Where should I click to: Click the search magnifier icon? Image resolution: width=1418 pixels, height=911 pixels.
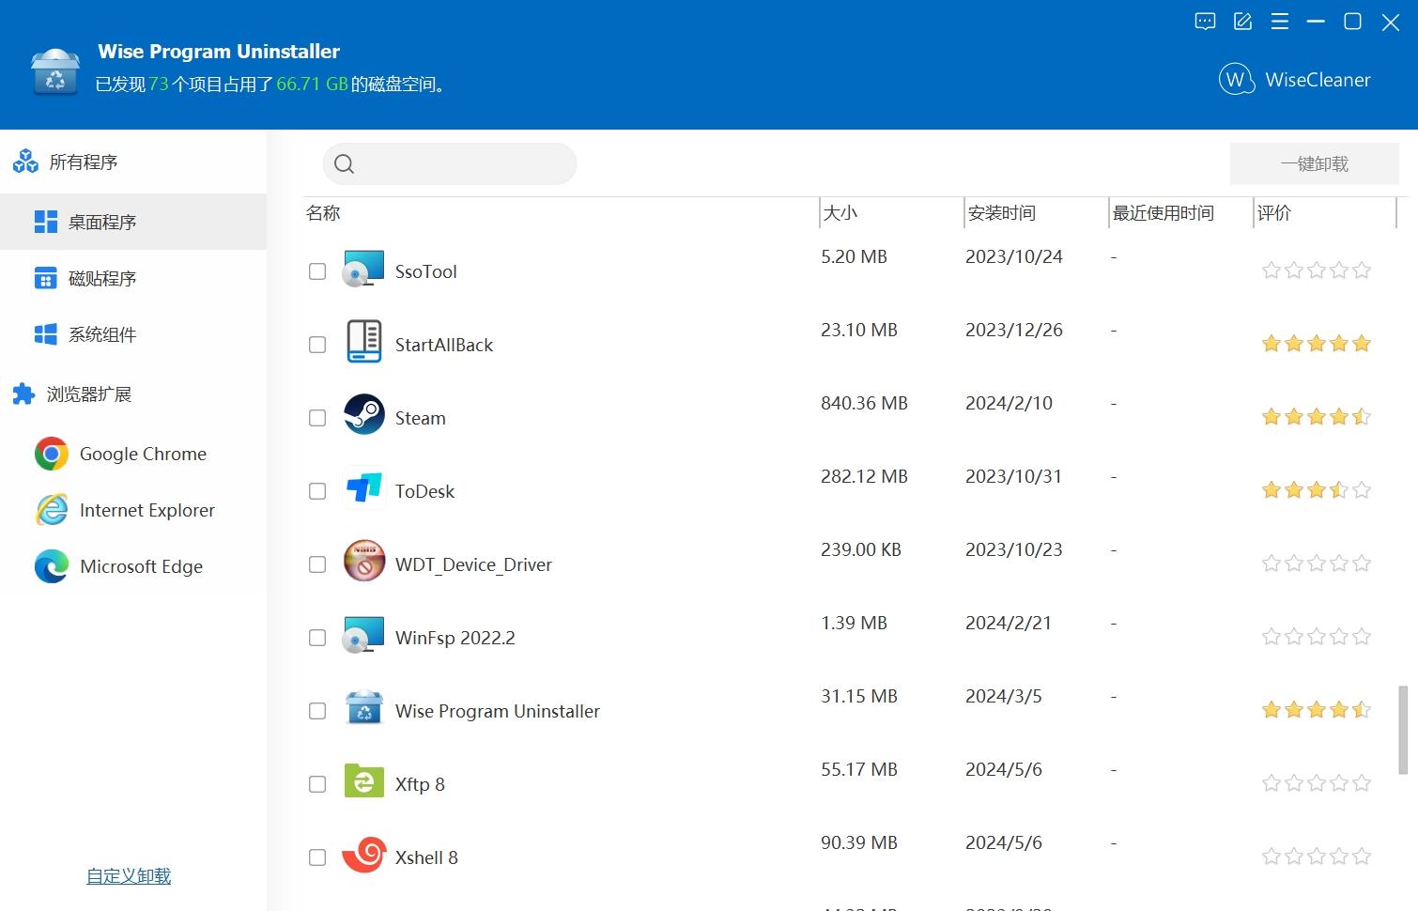click(345, 164)
